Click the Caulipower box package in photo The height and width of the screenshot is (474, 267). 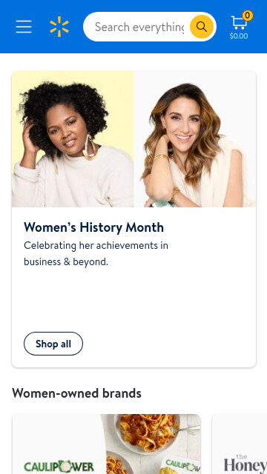pos(182,466)
